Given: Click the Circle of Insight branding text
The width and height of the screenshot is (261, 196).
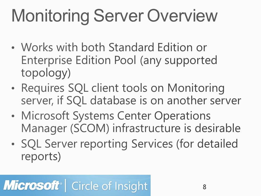Looking at the screenshot, I should click(x=110, y=186).
